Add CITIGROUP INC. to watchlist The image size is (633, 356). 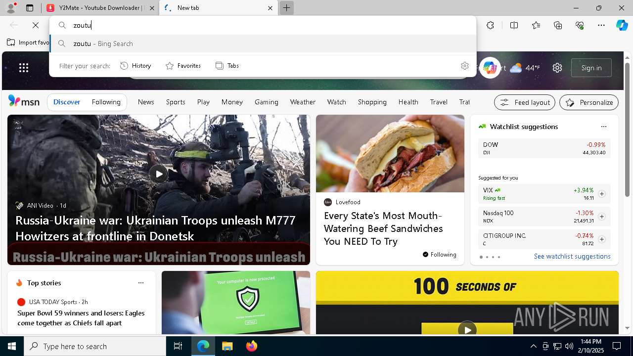pyautogui.click(x=601, y=239)
